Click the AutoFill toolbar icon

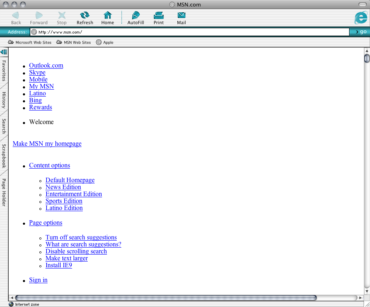pyautogui.click(x=136, y=16)
